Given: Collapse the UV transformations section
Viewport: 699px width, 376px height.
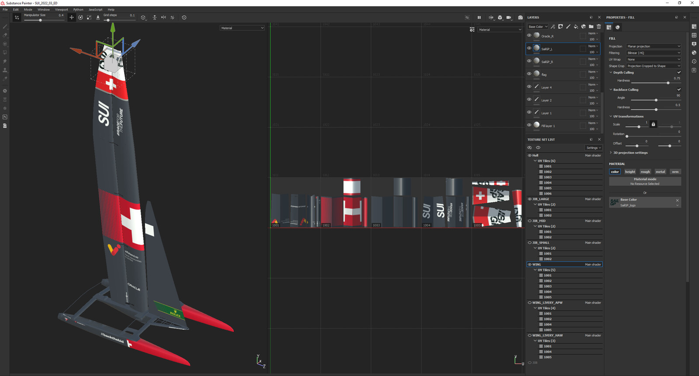Looking at the screenshot, I should pos(611,116).
